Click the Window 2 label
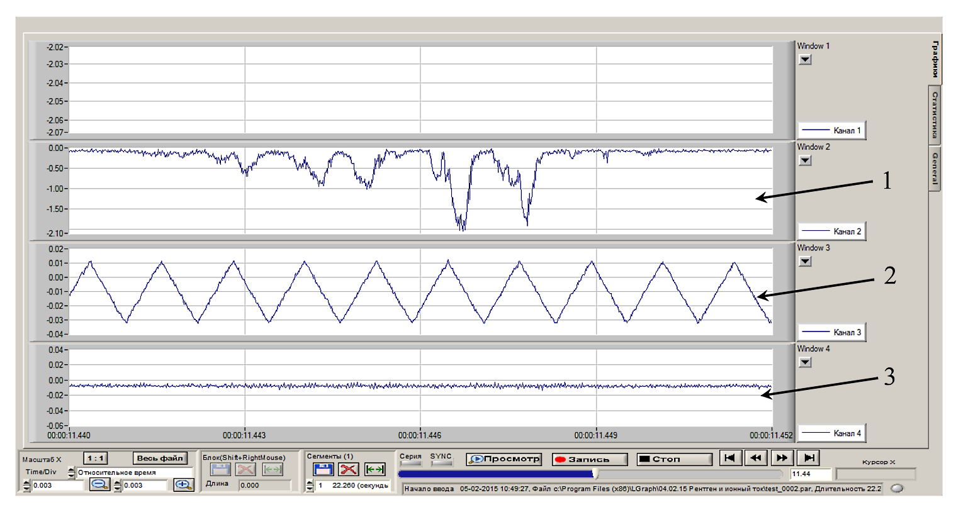 click(813, 147)
